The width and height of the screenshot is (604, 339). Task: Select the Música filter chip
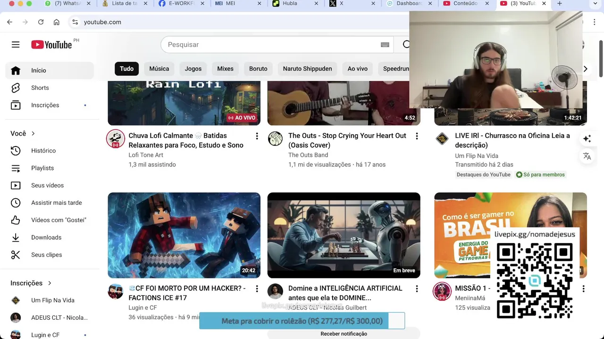(159, 69)
